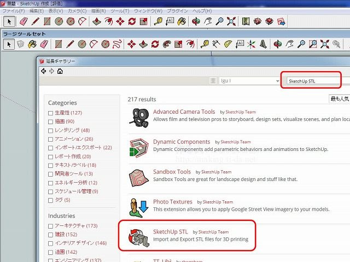The image size is (350, 262).
Task: Select the Pan hand tool in top toolbar
Action: point(208,22)
